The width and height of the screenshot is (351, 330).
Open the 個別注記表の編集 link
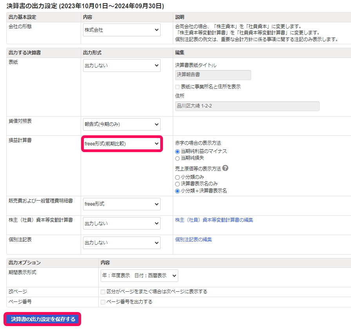pos(193,240)
